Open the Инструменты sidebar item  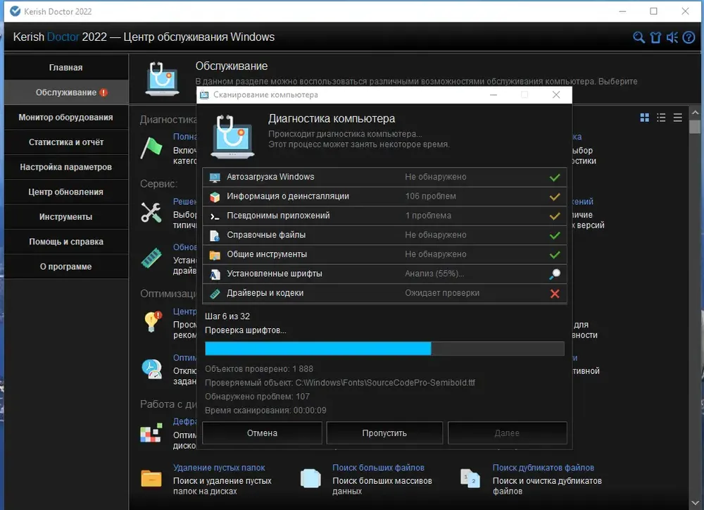[66, 216]
